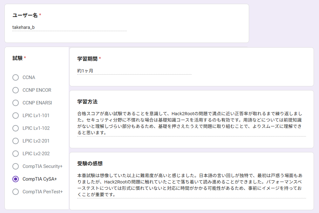
Task: Click the selected CompTIA CySA+ radio circle
Action: pyautogui.click(x=16, y=179)
